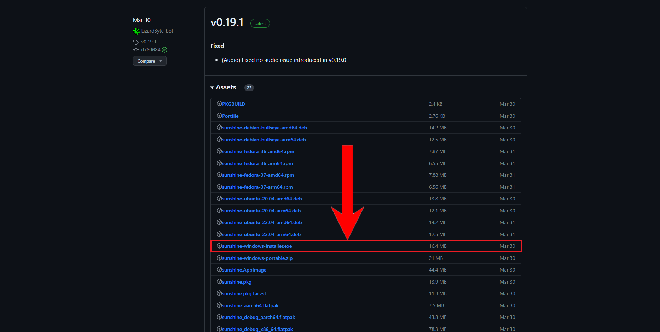Click the 21 MB size text
Viewport: 660px width, 332px height.
pyautogui.click(x=436, y=258)
